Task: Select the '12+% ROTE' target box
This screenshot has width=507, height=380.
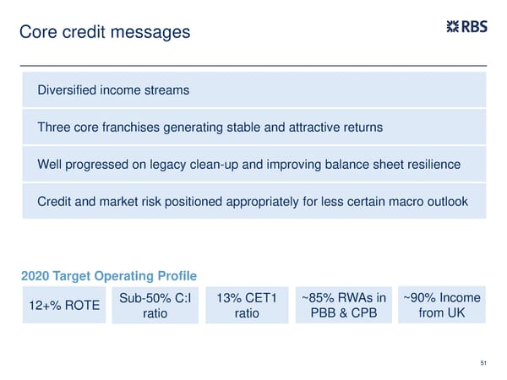Action: [x=63, y=306]
